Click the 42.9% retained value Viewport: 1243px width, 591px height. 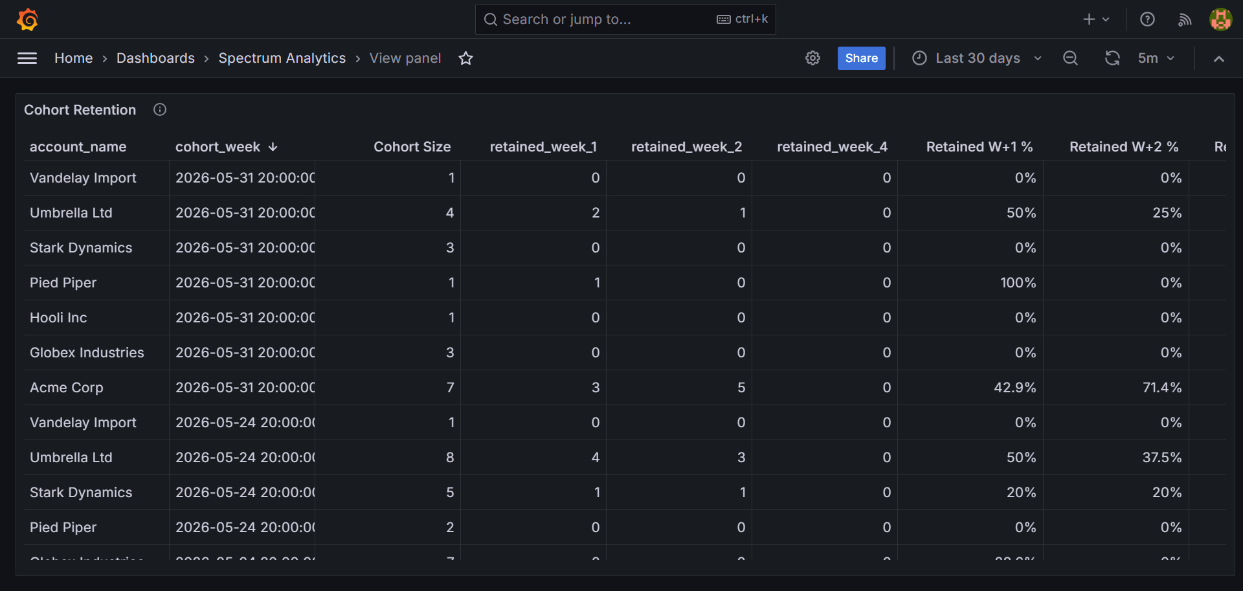pos(1014,388)
